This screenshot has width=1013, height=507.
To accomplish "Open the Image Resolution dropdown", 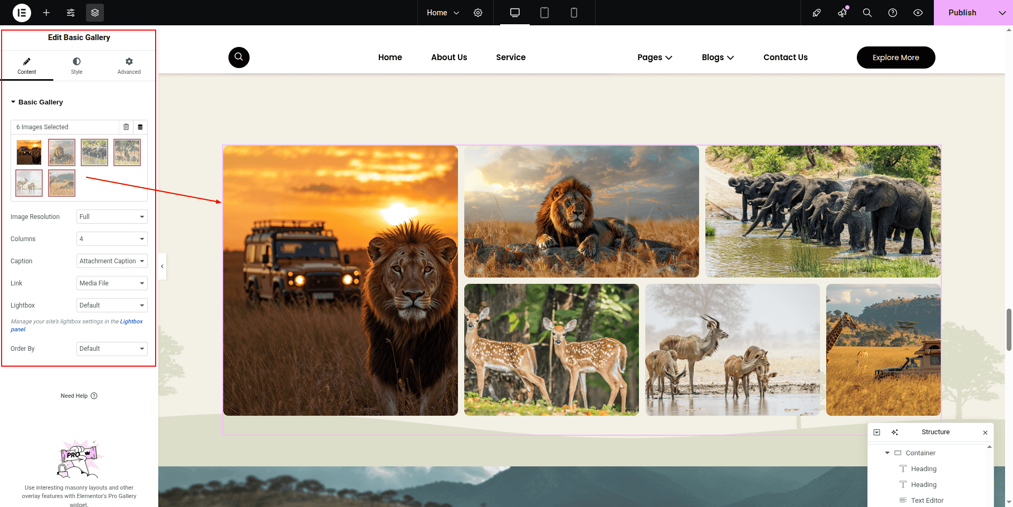I will 112,217.
